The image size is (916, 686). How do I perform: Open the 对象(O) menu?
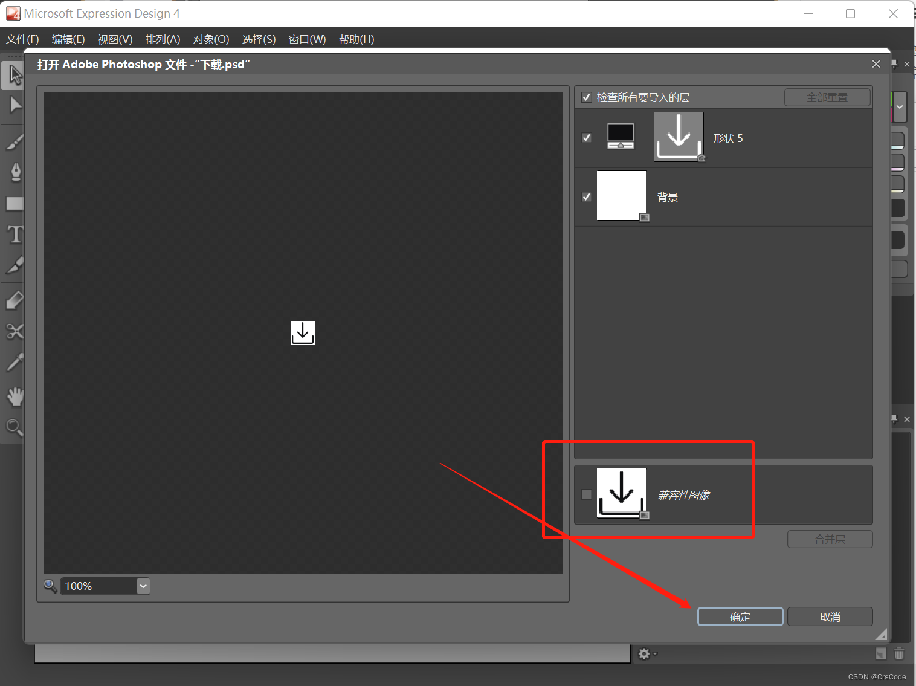pos(211,39)
